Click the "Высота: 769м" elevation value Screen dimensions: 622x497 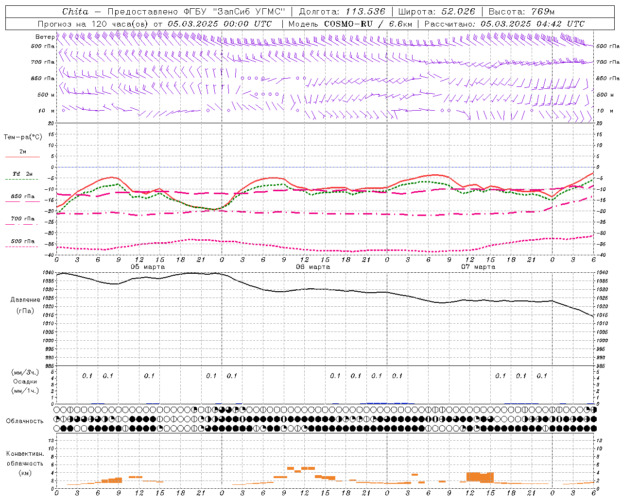(521, 12)
